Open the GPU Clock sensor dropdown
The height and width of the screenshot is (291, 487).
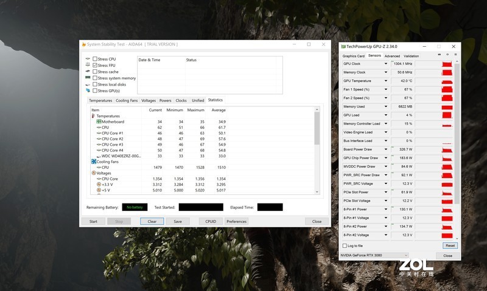pyautogui.click(x=385, y=64)
